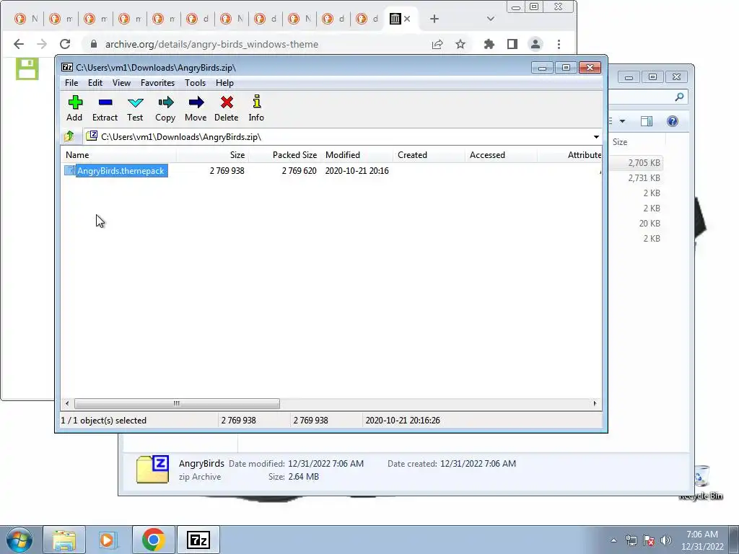Open Windows Media Player taskbar icon

(x=108, y=540)
